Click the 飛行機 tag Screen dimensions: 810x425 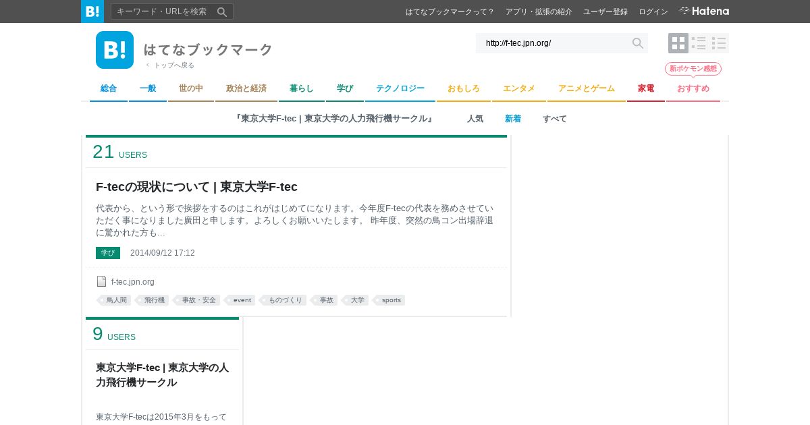pyautogui.click(x=153, y=300)
